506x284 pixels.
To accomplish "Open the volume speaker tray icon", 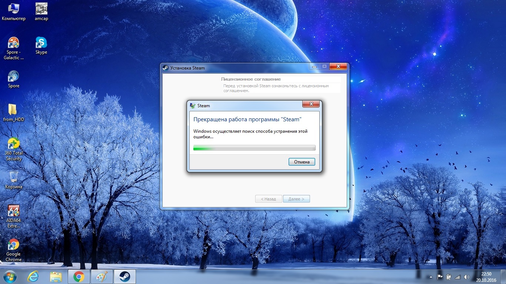I will (x=466, y=277).
